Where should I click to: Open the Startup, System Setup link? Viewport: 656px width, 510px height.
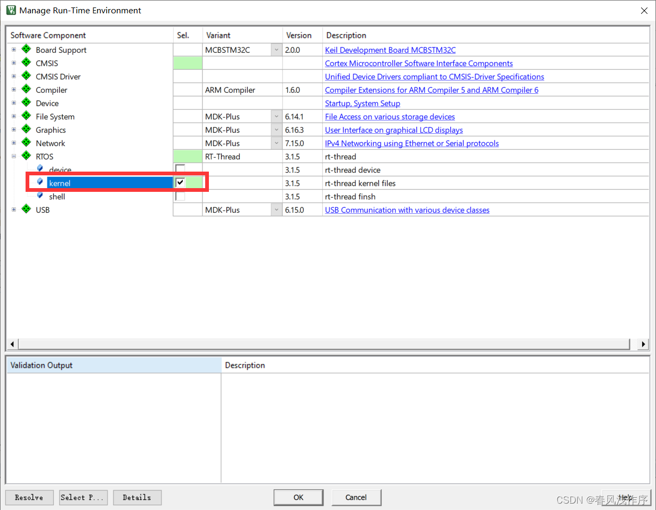pyautogui.click(x=362, y=103)
